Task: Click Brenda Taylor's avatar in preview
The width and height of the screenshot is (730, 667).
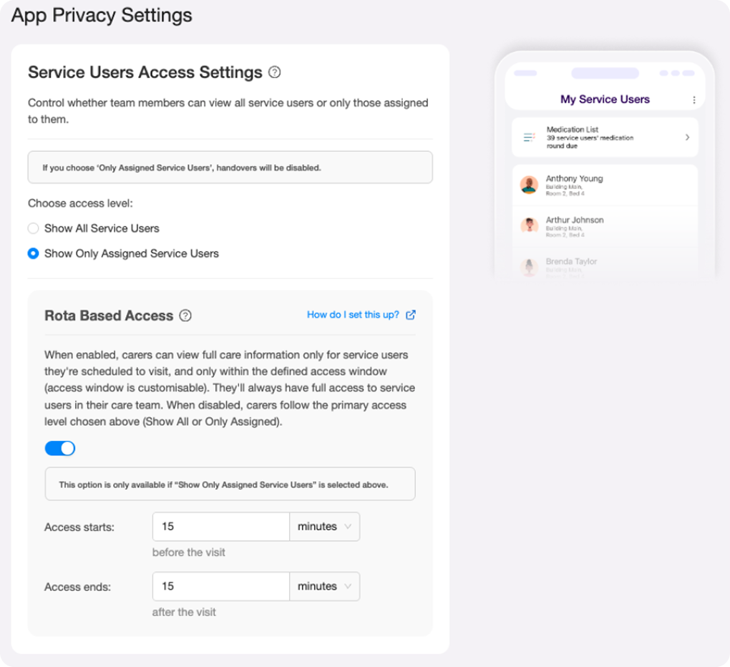Action: [x=529, y=267]
